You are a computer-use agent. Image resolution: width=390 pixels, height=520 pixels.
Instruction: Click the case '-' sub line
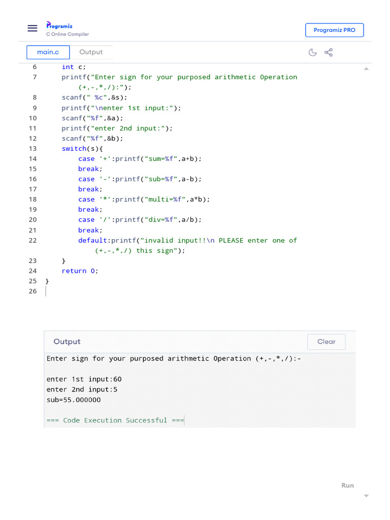[140, 179]
